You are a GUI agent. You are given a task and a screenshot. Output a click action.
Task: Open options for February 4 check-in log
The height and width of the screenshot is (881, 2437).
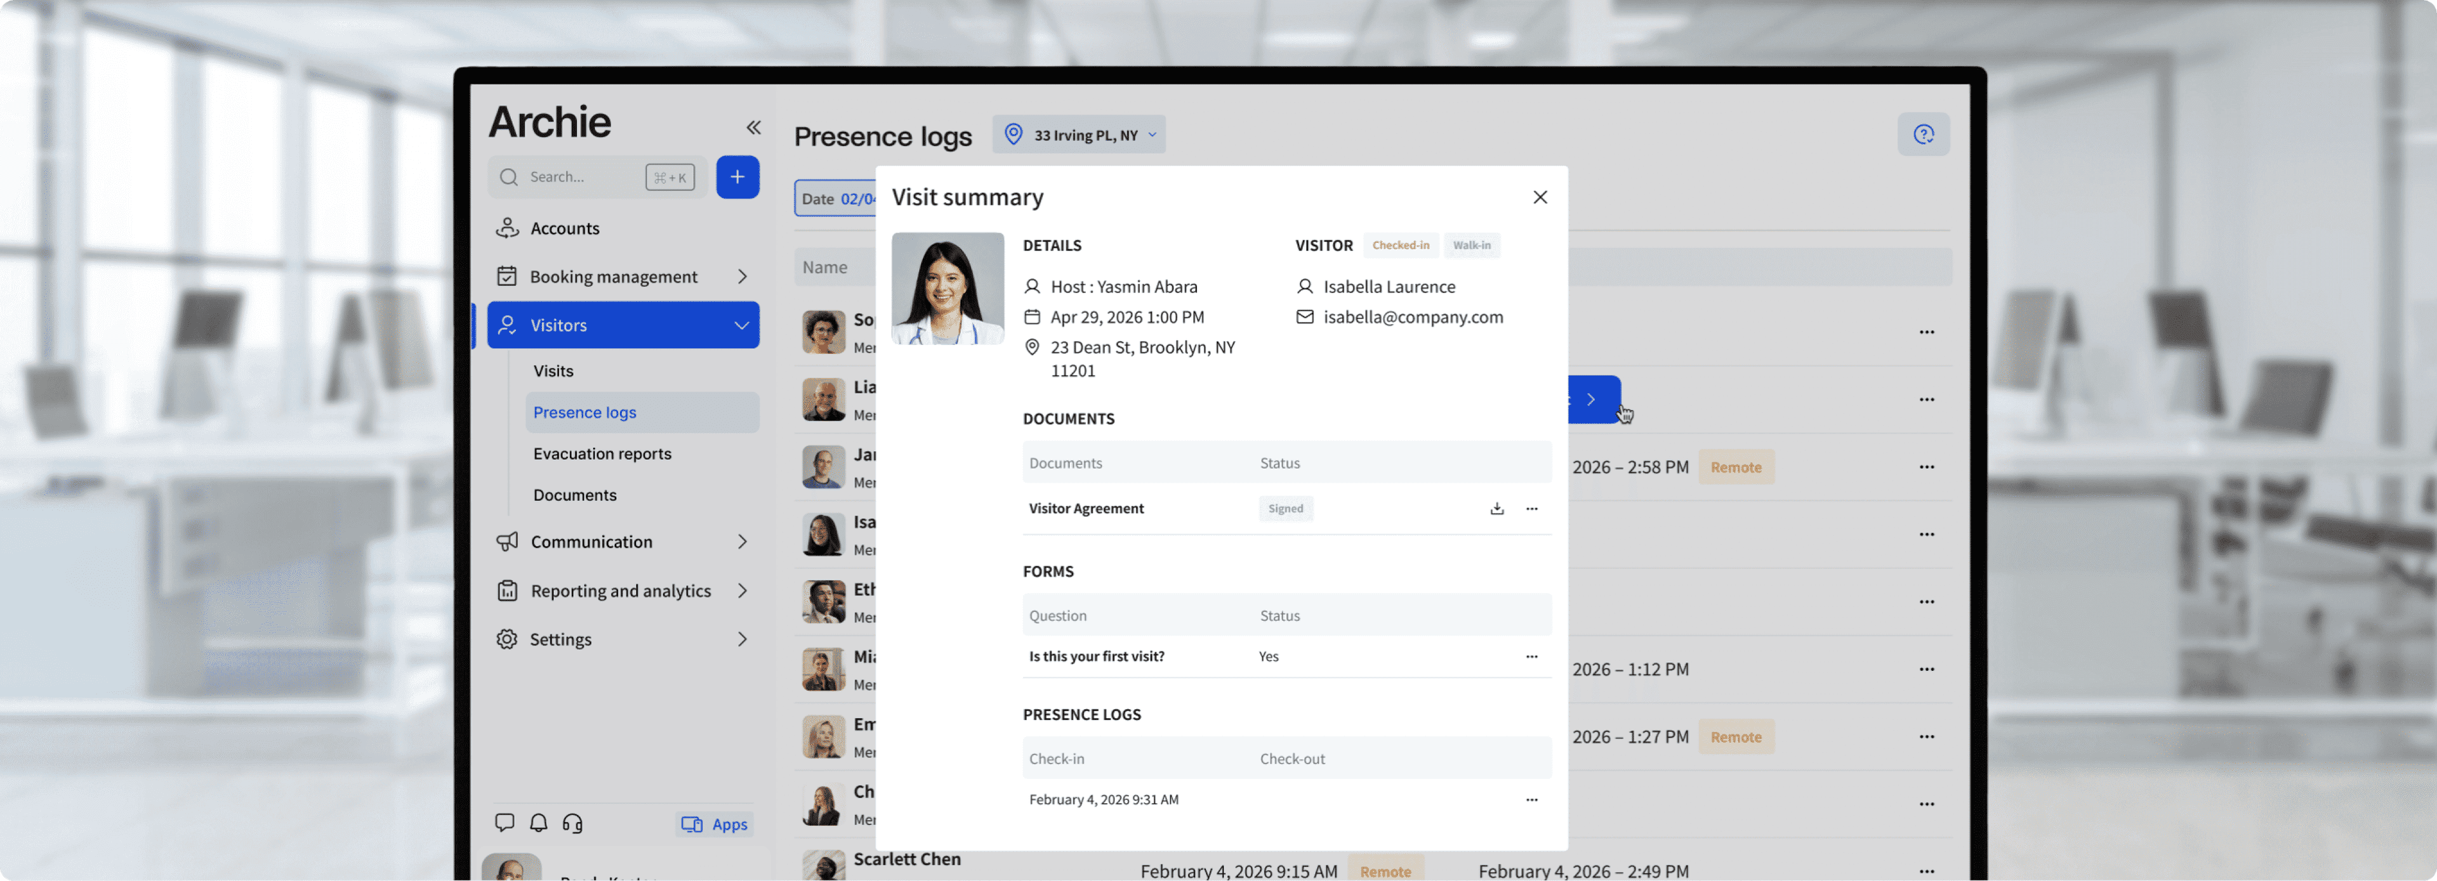(x=1531, y=800)
